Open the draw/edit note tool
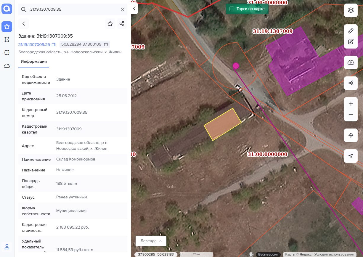This screenshot has width=363, height=257. [x=351, y=42]
